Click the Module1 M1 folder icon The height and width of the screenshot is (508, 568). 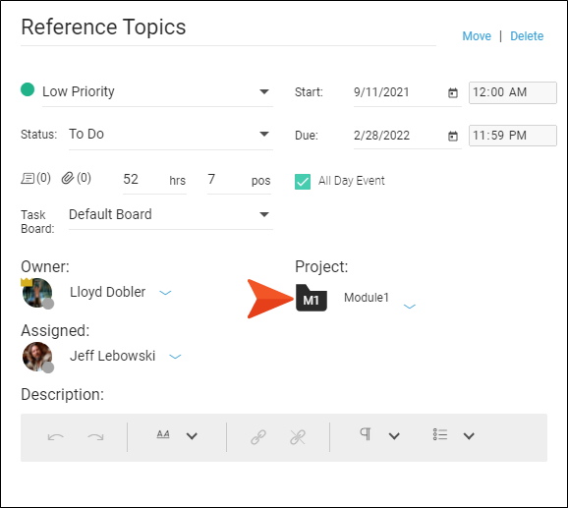click(312, 298)
